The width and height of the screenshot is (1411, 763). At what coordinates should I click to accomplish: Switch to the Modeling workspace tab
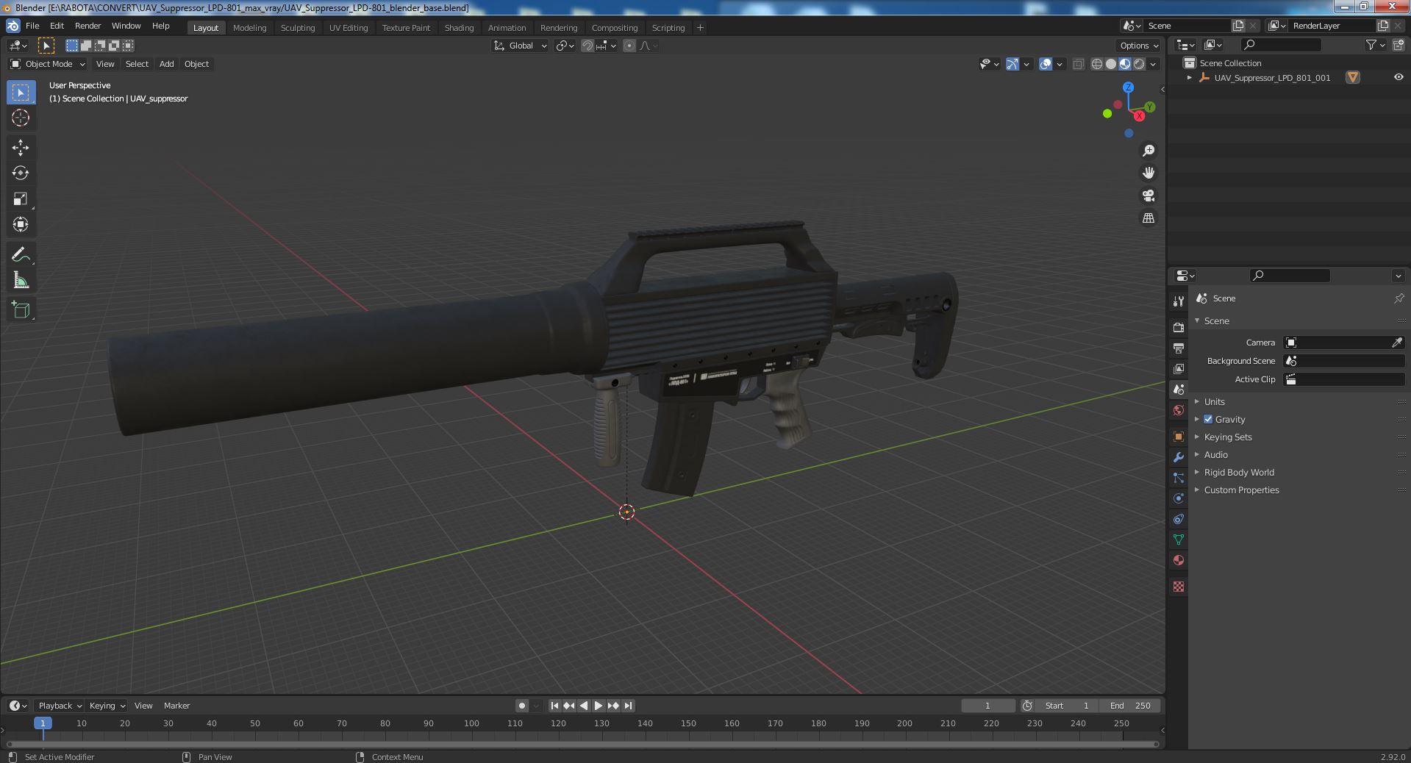(250, 27)
